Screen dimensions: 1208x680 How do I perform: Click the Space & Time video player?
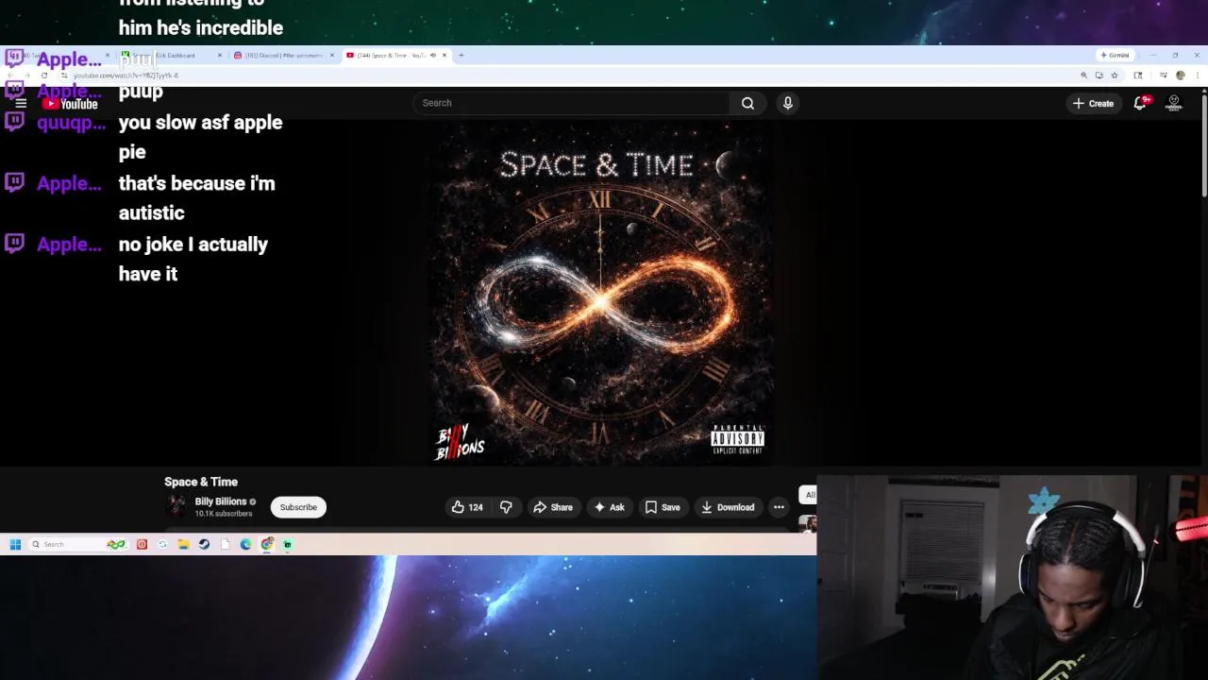coord(600,291)
